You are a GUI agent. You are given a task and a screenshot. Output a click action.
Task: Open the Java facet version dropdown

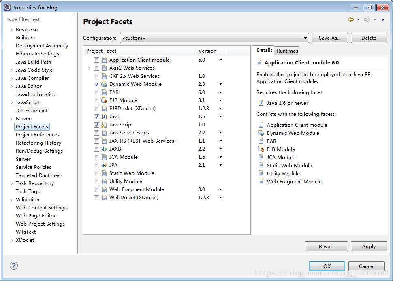220,117
